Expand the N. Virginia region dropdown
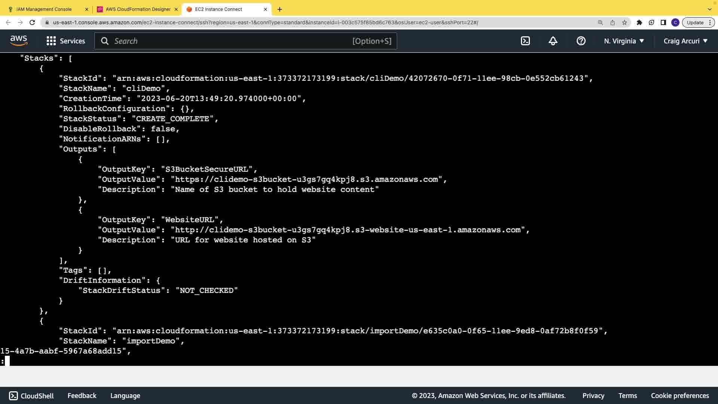The height and width of the screenshot is (404, 718). [x=624, y=41]
